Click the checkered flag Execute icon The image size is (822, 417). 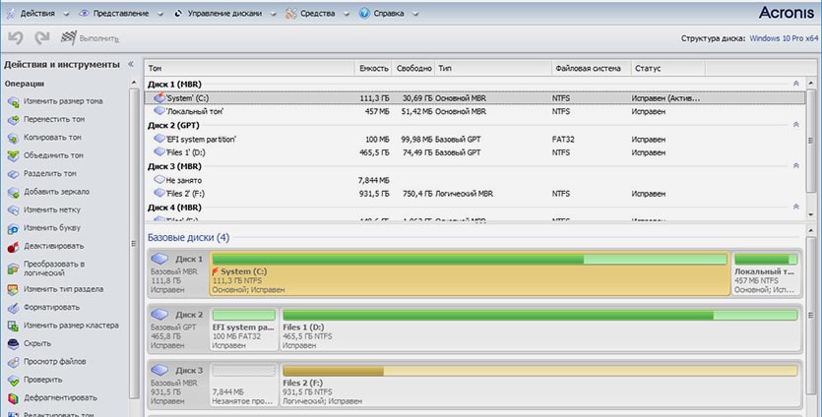point(68,38)
